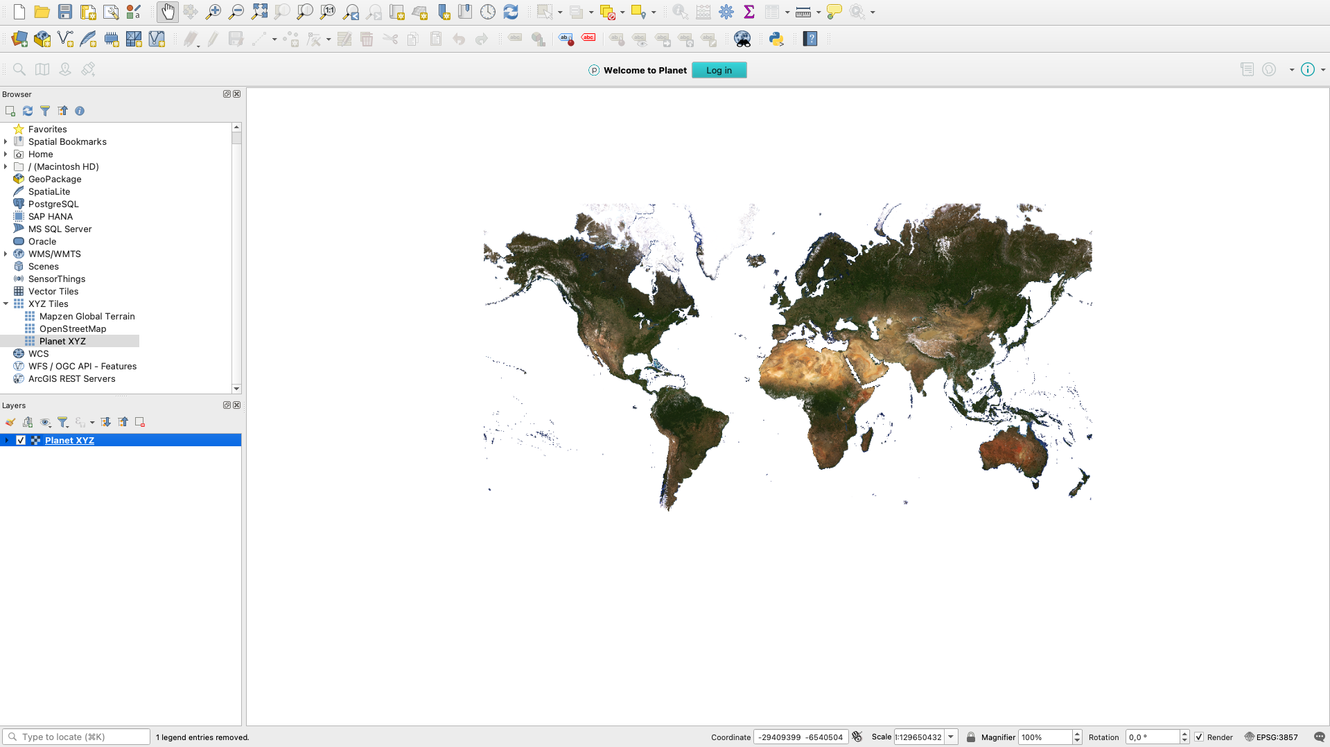Click the EPSG:3857 CRS button
This screenshot has height=747, width=1330.
[x=1271, y=737]
